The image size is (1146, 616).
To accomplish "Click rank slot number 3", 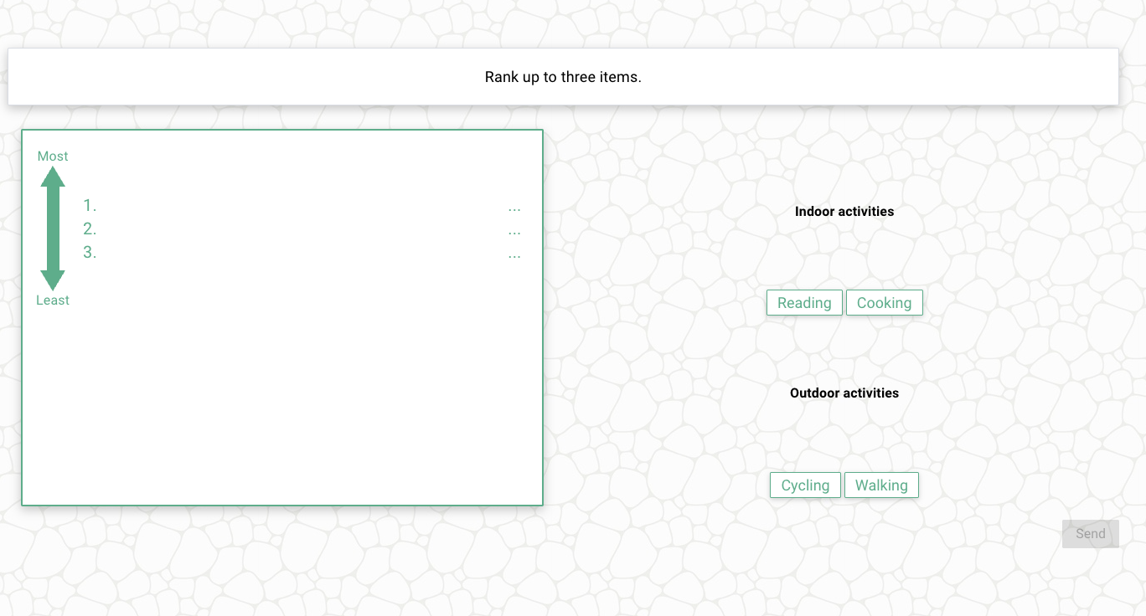I will click(x=90, y=253).
